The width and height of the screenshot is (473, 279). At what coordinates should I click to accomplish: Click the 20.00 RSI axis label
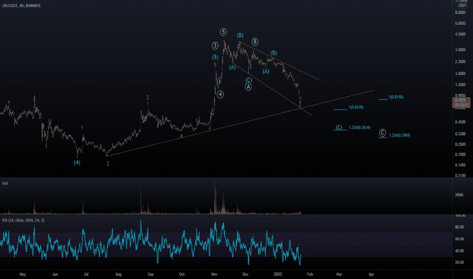[x=459, y=262]
